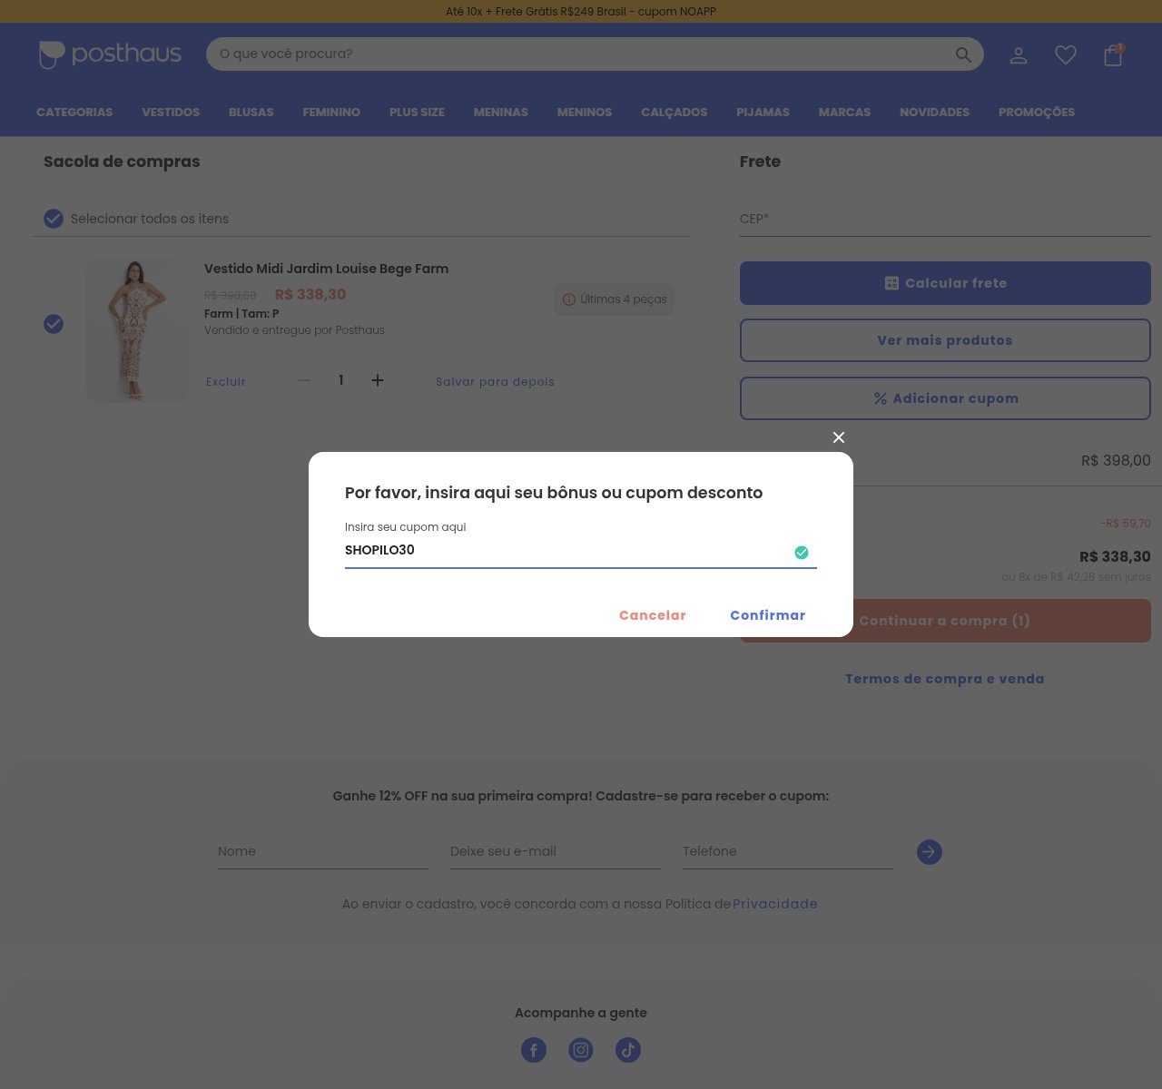Click the Posthaus logo
Image resolution: width=1162 pixels, height=1089 pixels.
[x=110, y=54]
